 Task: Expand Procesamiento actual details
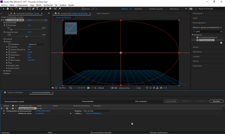(2, 101)
